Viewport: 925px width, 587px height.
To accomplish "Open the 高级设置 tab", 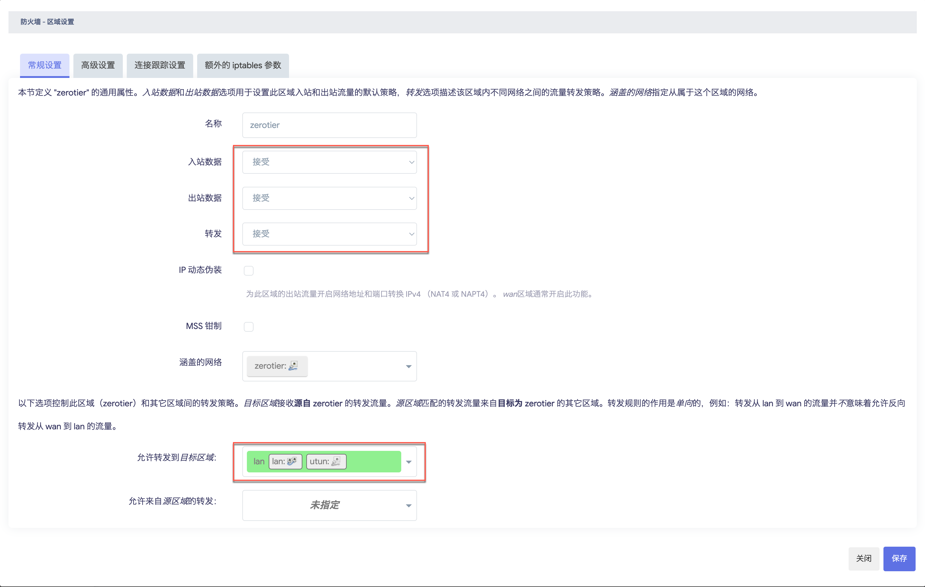I will point(98,65).
